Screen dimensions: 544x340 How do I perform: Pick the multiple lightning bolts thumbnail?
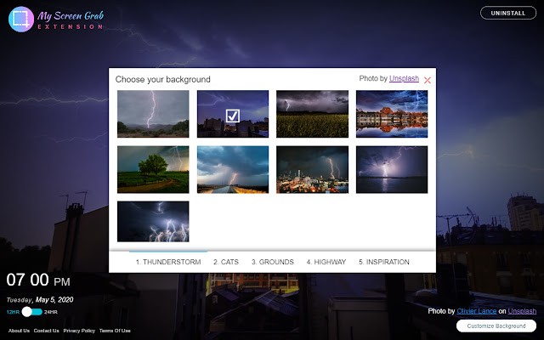[x=153, y=221]
